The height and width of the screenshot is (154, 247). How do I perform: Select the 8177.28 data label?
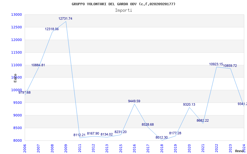tap(175, 133)
